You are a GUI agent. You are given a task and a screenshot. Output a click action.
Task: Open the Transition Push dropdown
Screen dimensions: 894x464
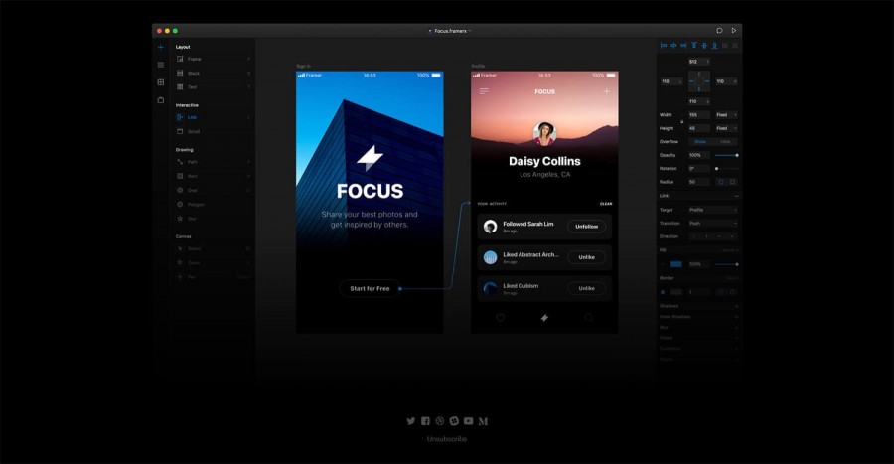click(x=712, y=224)
